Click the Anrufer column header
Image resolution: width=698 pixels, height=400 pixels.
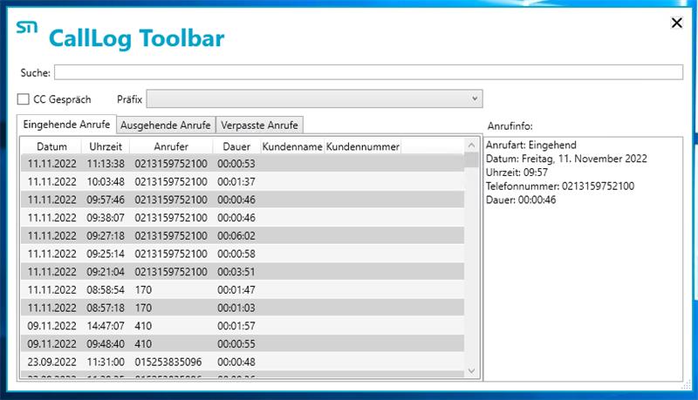pos(170,146)
